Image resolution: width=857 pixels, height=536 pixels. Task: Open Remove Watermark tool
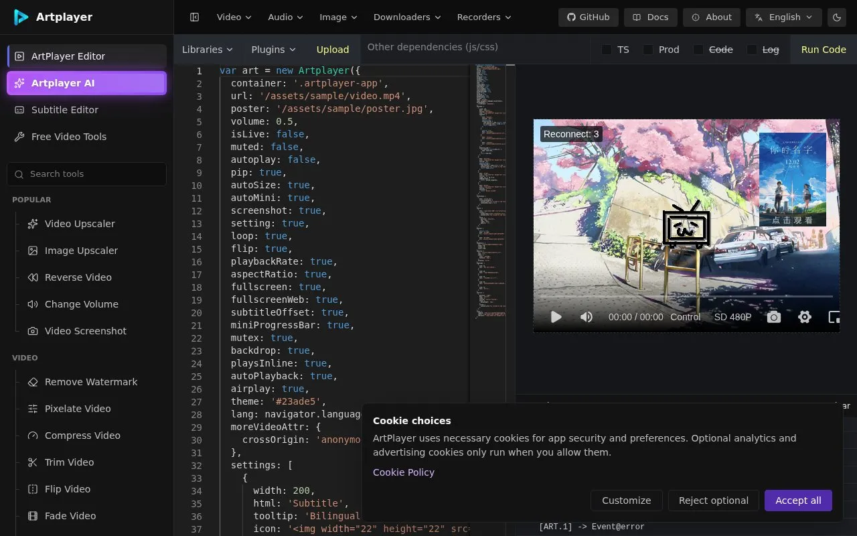[91, 382]
